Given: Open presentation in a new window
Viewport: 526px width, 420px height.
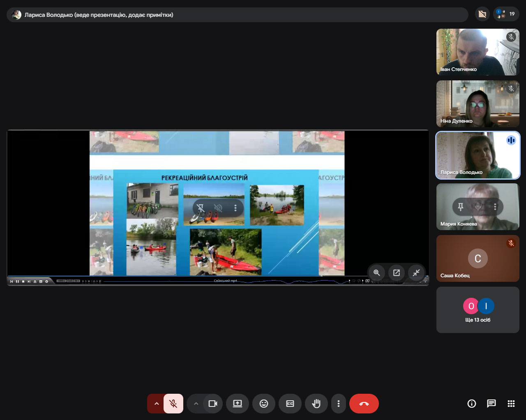Looking at the screenshot, I should coord(397,273).
